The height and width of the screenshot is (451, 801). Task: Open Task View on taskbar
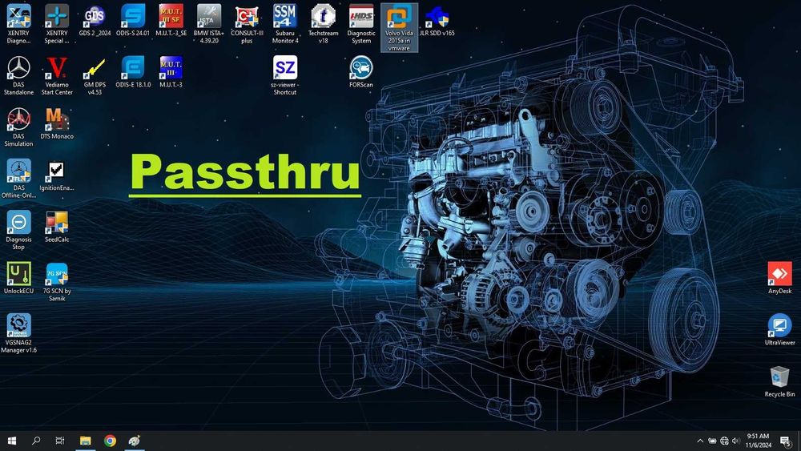[60, 441]
